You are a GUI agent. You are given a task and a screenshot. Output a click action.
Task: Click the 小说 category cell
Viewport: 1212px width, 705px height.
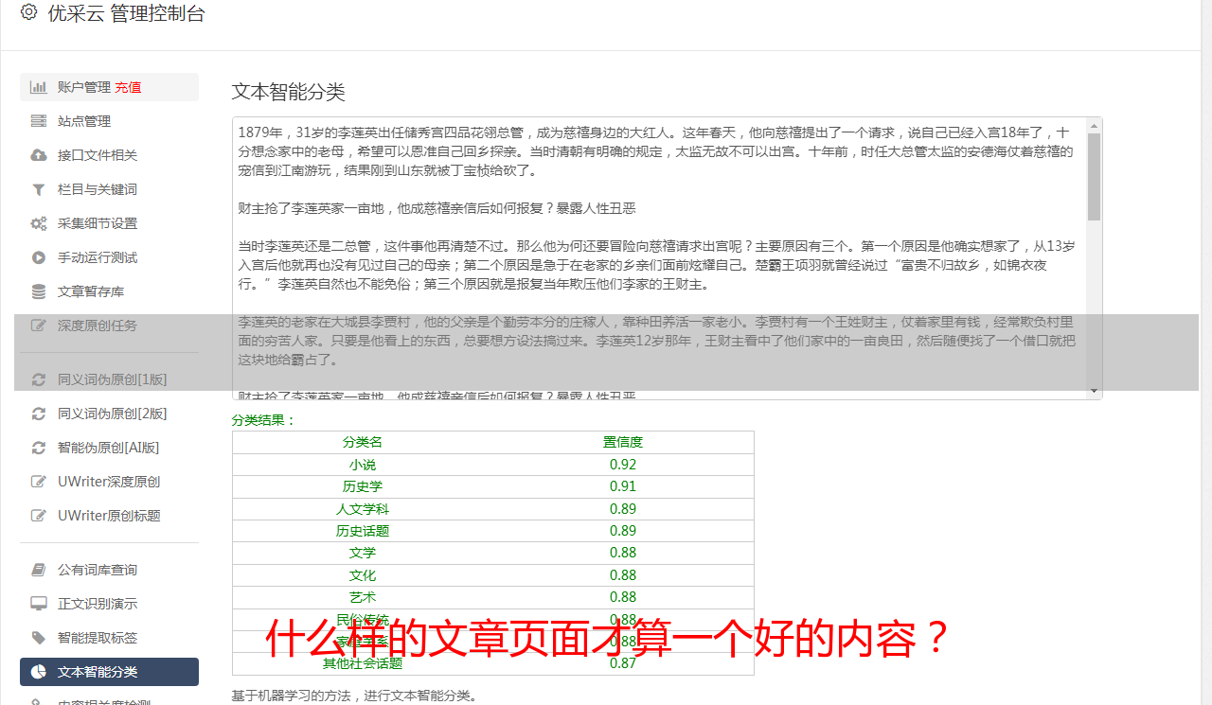click(x=363, y=465)
